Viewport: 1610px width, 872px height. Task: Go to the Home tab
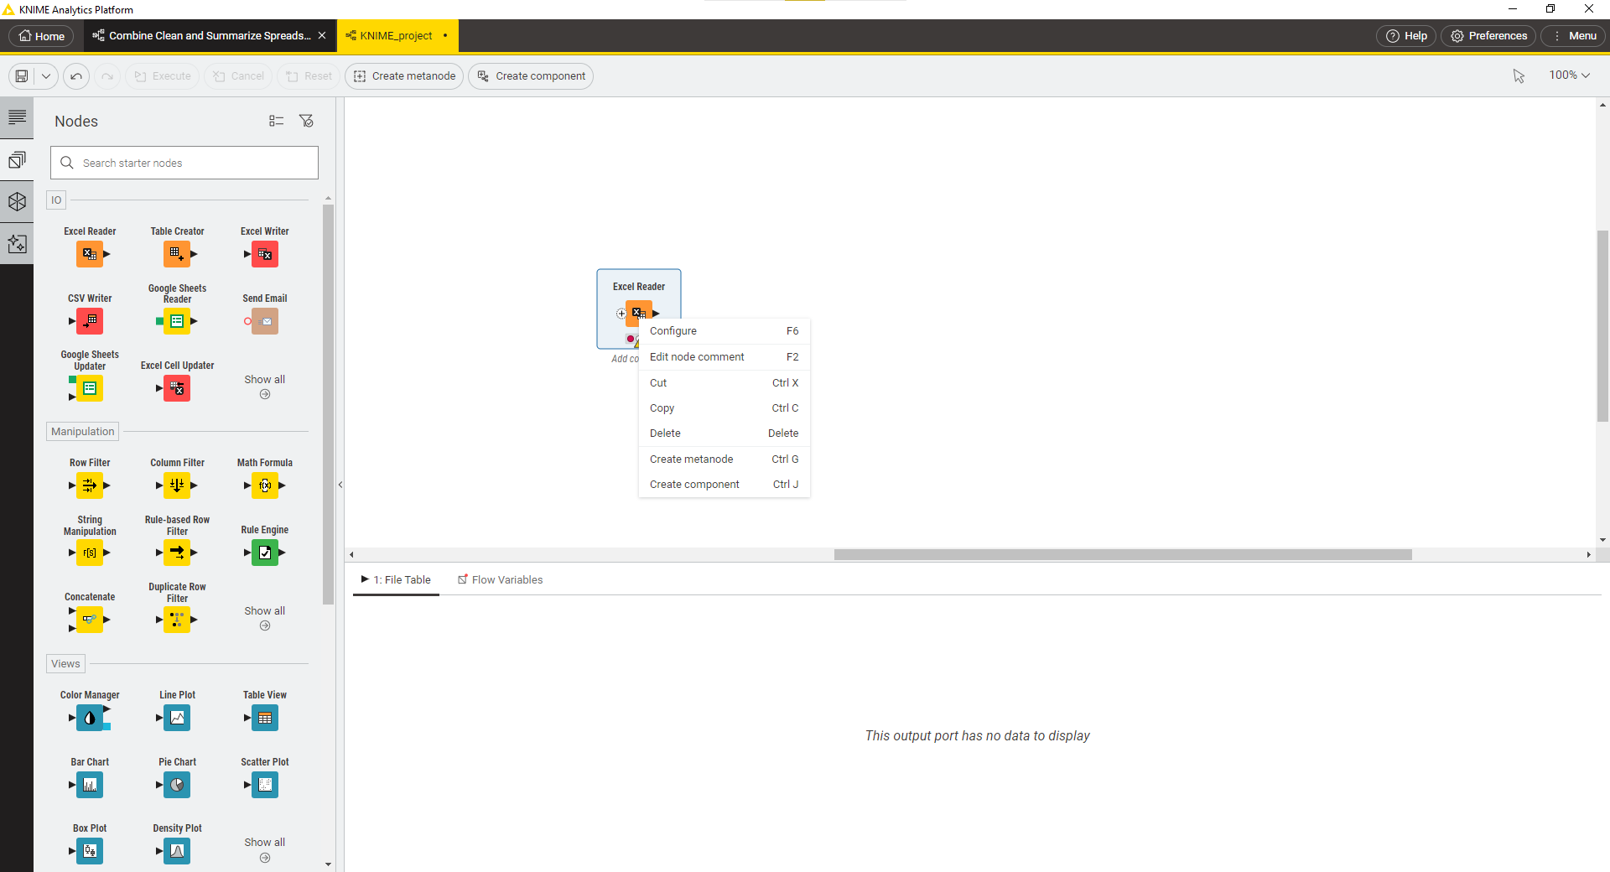(x=42, y=36)
